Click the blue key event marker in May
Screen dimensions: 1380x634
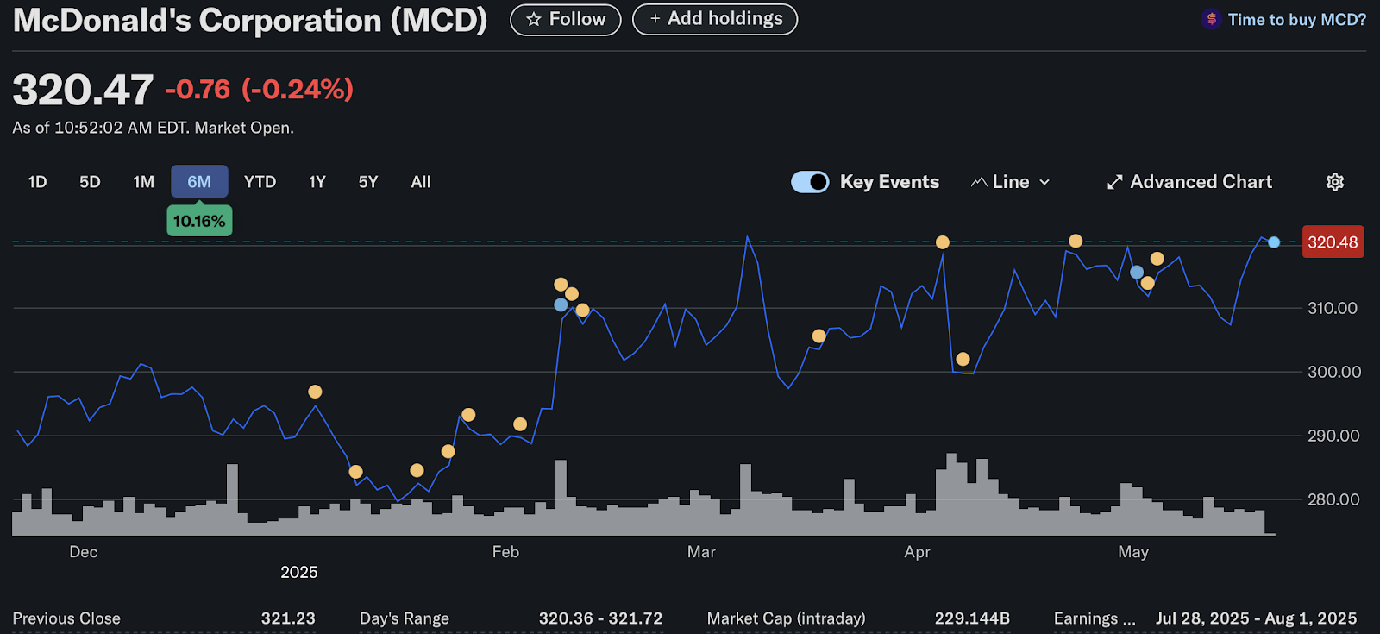click(1137, 273)
